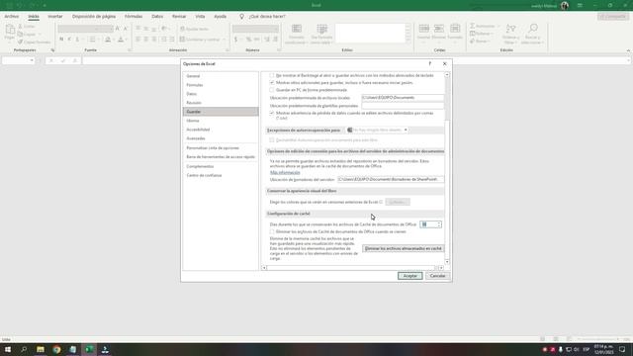Click the Autosuma sigma icon
The height and width of the screenshot is (356, 633).
click(473, 26)
